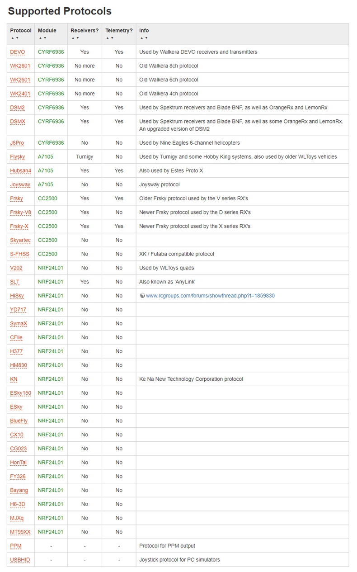This screenshot has height=572, width=357.
Task: Sort Info column descending arrow
Action: tap(146, 38)
